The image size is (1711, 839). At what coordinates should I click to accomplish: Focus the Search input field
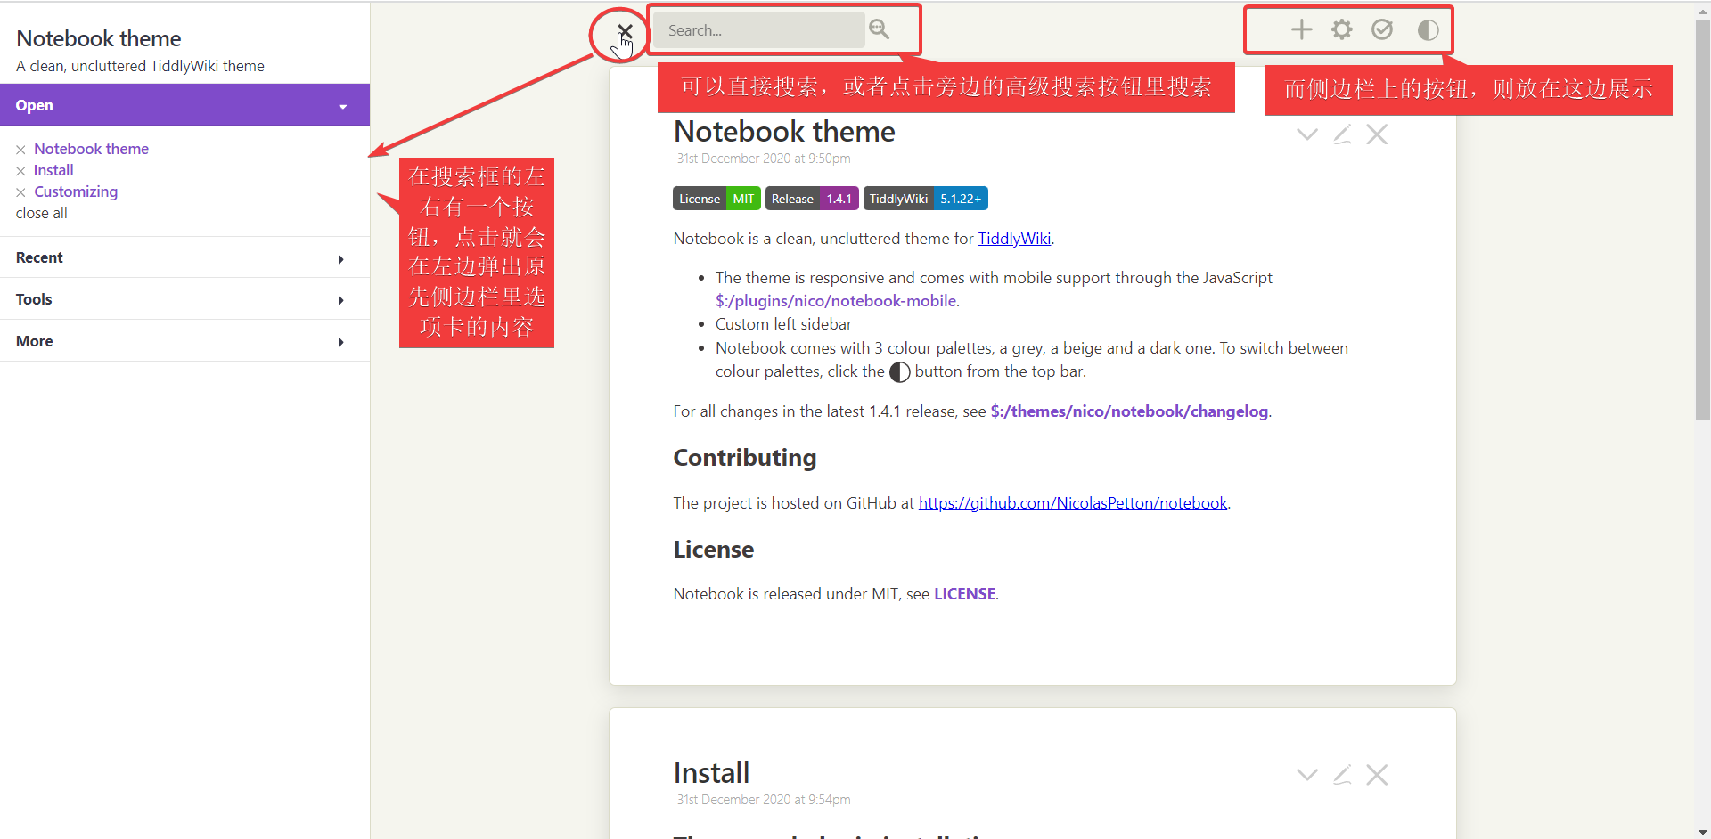tap(758, 30)
